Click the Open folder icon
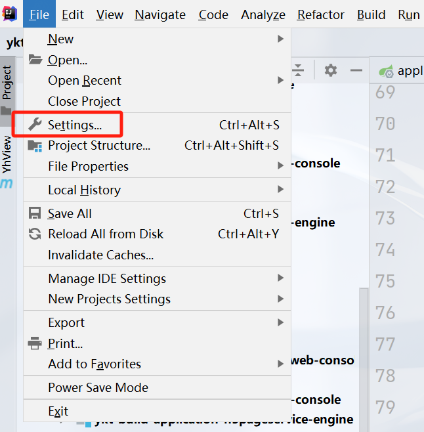The height and width of the screenshot is (432, 424). click(x=35, y=60)
